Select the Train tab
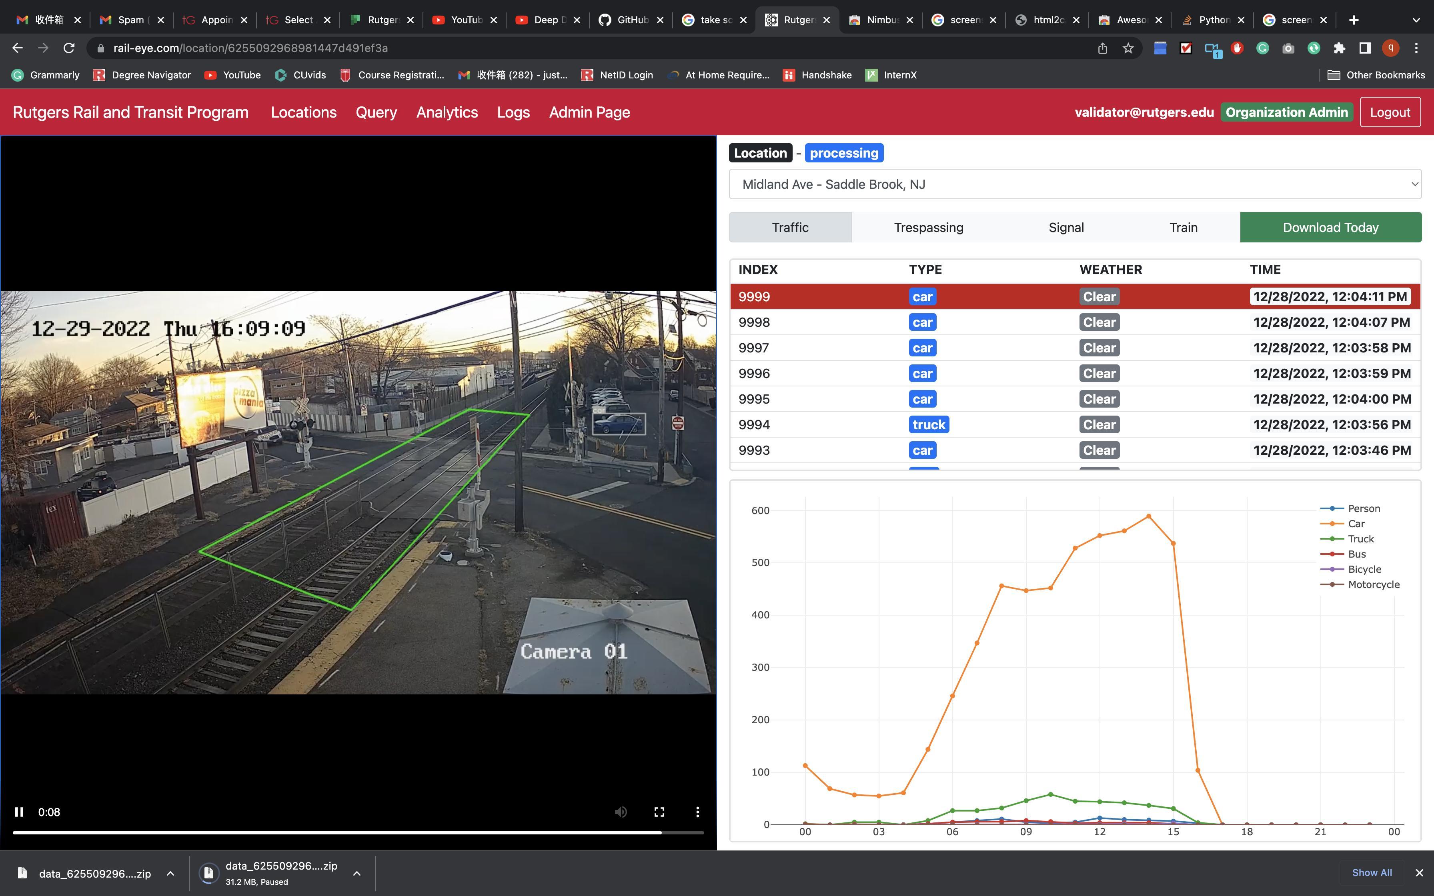This screenshot has height=896, width=1434. [1184, 228]
